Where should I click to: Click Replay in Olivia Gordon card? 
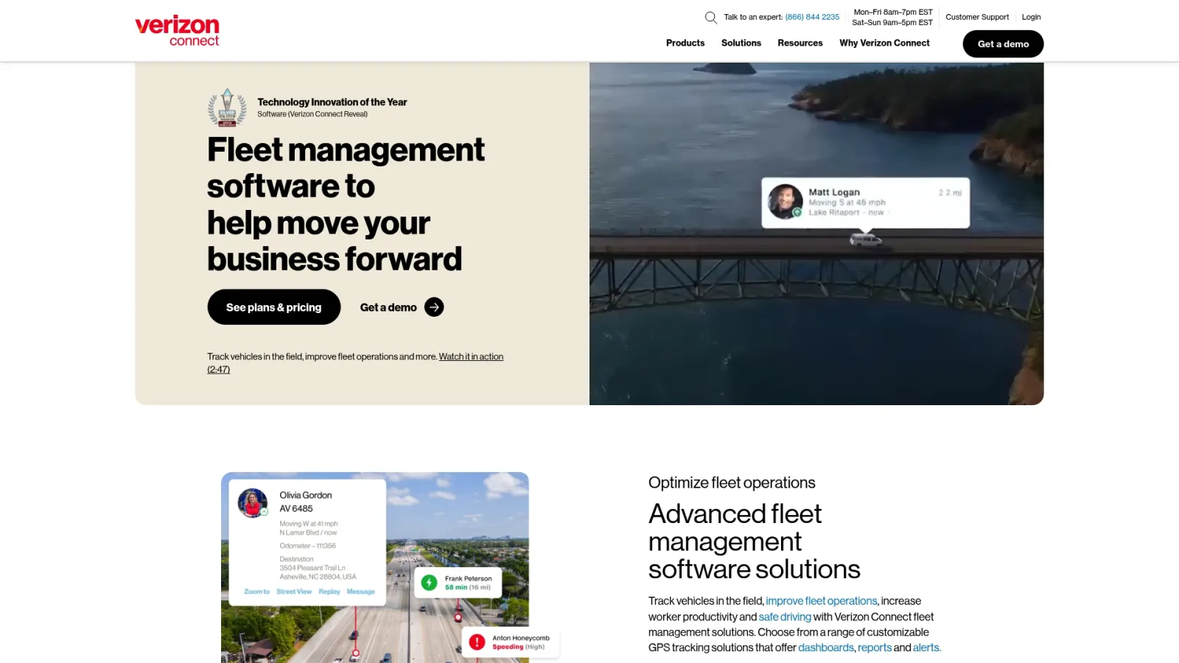click(x=329, y=592)
